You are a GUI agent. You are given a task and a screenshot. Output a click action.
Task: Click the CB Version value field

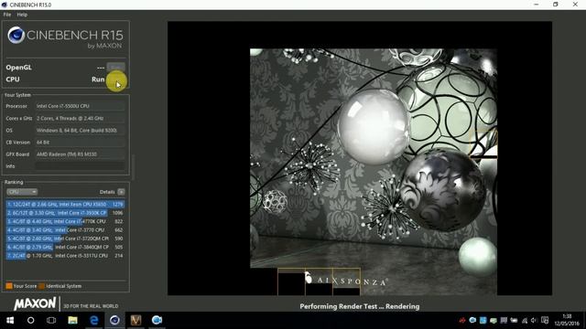click(80, 143)
